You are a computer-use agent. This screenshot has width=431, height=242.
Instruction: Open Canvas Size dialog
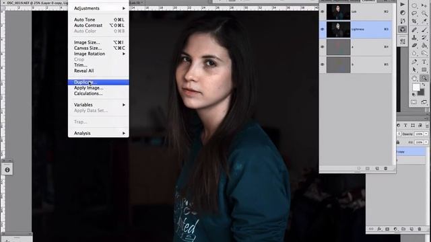click(98, 48)
